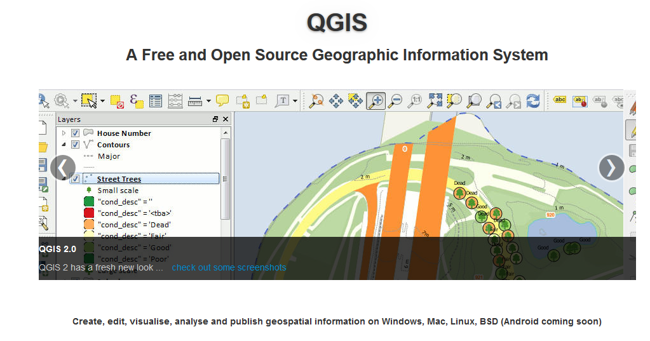Click the "cond_desc" = 'Dead' legend text

click(134, 225)
